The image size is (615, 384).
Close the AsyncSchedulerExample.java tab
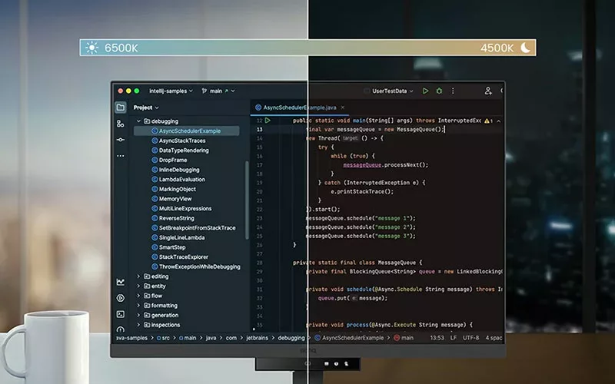[342, 108]
